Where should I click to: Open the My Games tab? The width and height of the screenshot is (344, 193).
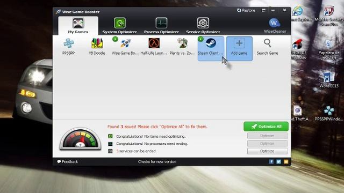78,26
